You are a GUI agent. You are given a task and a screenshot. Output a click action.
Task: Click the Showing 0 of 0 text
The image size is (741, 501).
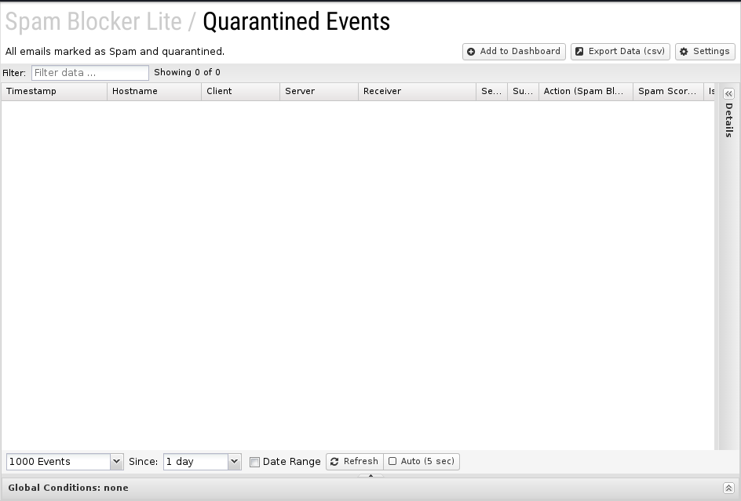tap(187, 72)
